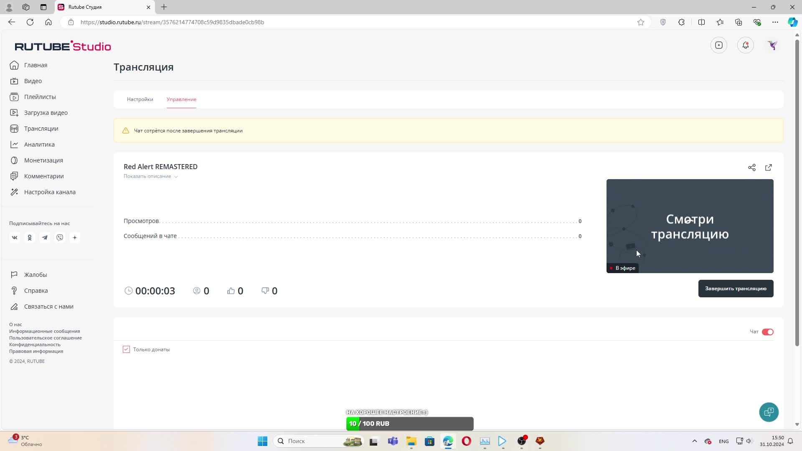Click the VK social icon

point(15,238)
